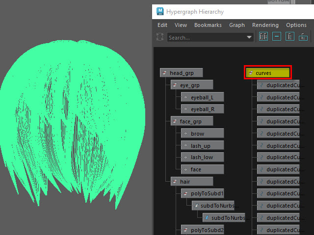Click the frame icon left of search field
314x235 pixels.
point(160,37)
